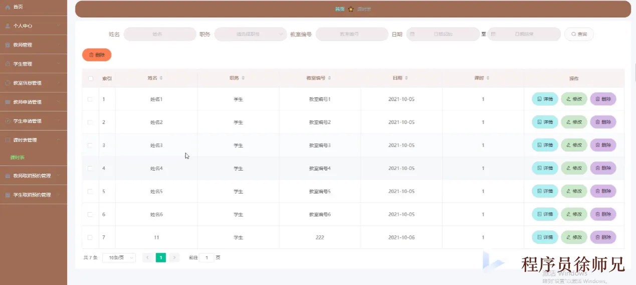Screen dimensions: 636x285
Task: Sort by the 日期 column arrows
Action: pyautogui.click(x=406, y=78)
